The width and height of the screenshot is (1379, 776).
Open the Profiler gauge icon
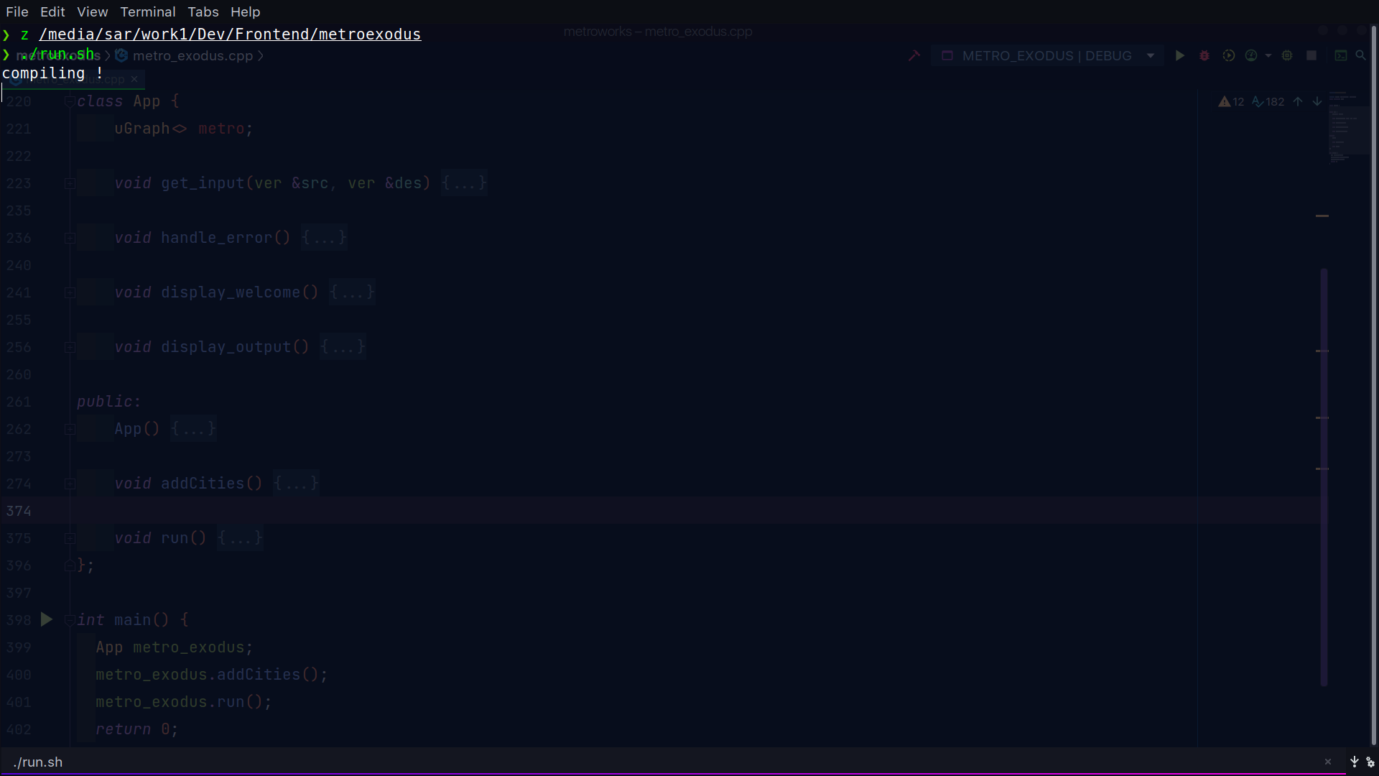[x=1251, y=56]
